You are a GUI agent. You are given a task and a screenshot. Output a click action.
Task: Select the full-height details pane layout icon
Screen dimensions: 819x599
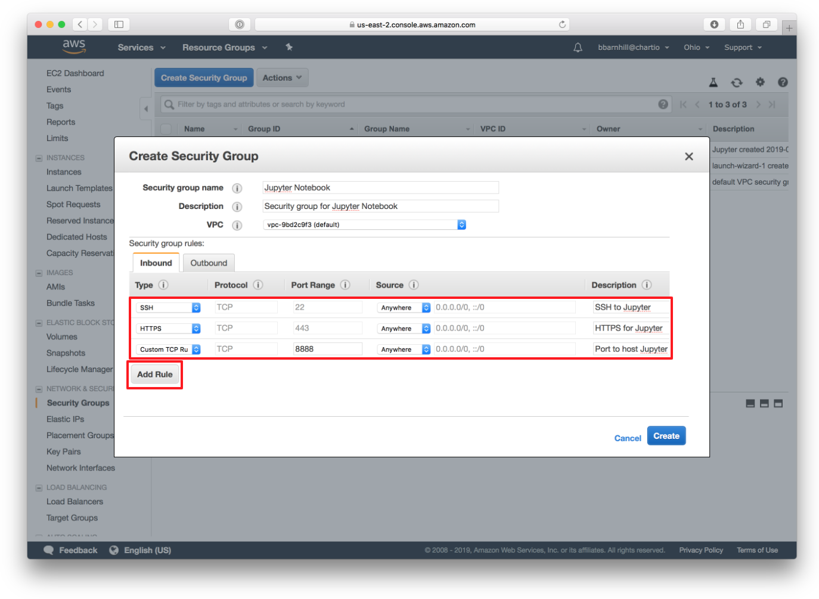pyautogui.click(x=778, y=404)
